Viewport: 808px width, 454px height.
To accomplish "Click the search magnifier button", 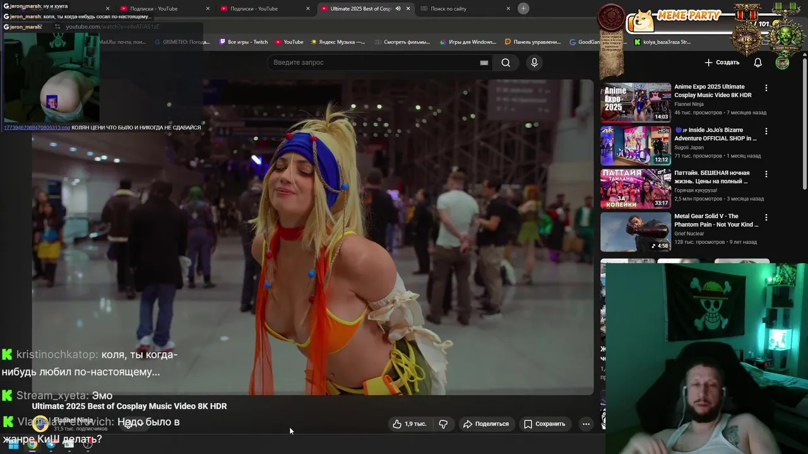I will pos(506,62).
